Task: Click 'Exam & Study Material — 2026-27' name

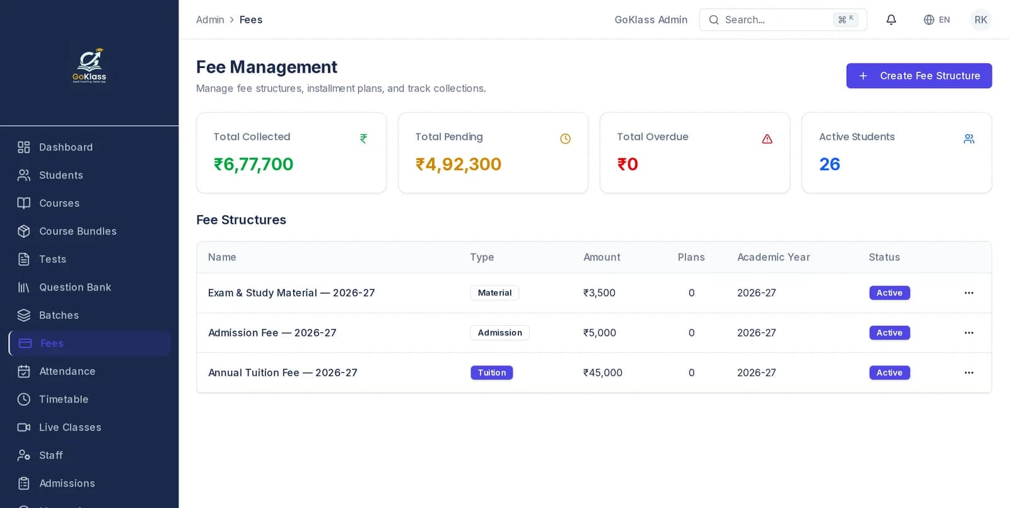Action: pos(291,293)
